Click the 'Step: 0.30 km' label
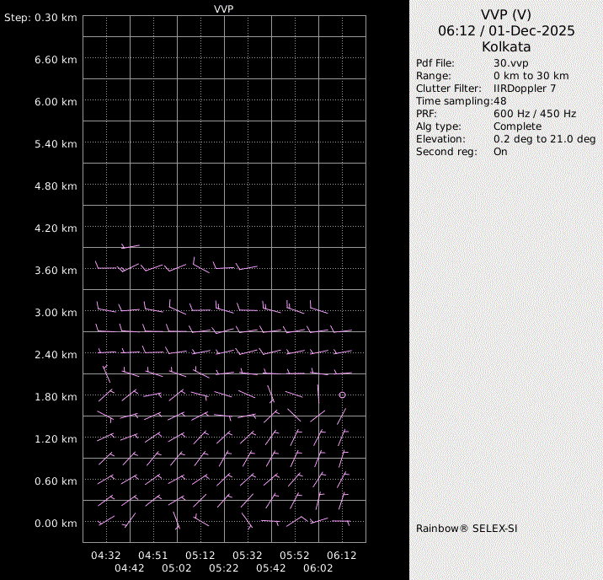603x580 pixels. click(x=41, y=18)
